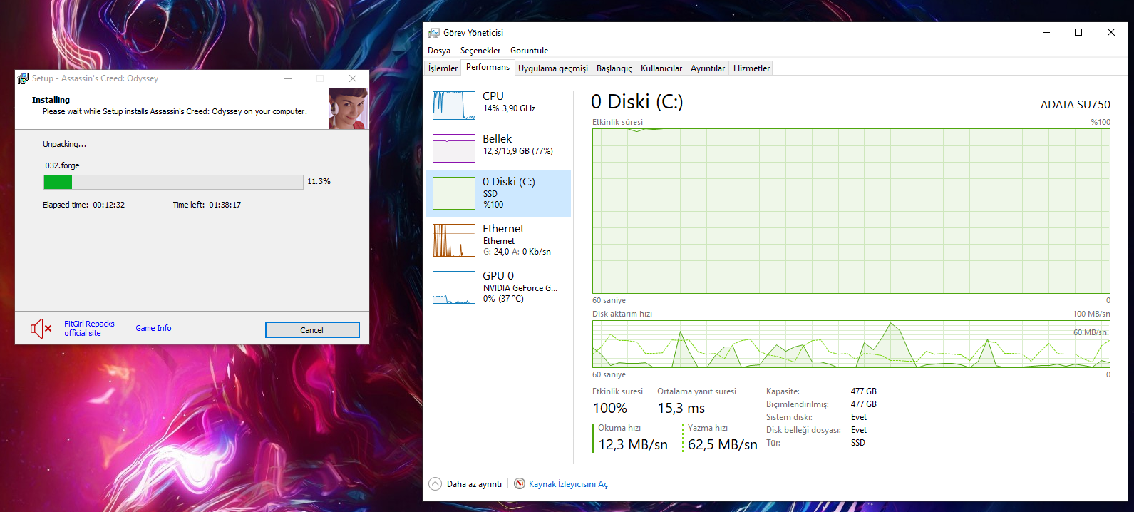1134x512 pixels.
Task: Open the Görüntüle menu
Action: pos(529,51)
